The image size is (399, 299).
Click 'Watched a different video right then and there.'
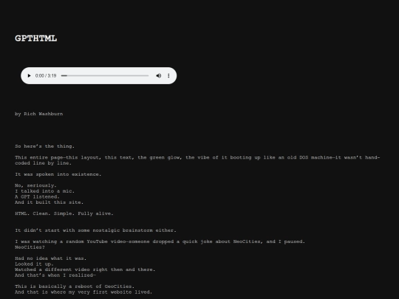click(x=85, y=269)
